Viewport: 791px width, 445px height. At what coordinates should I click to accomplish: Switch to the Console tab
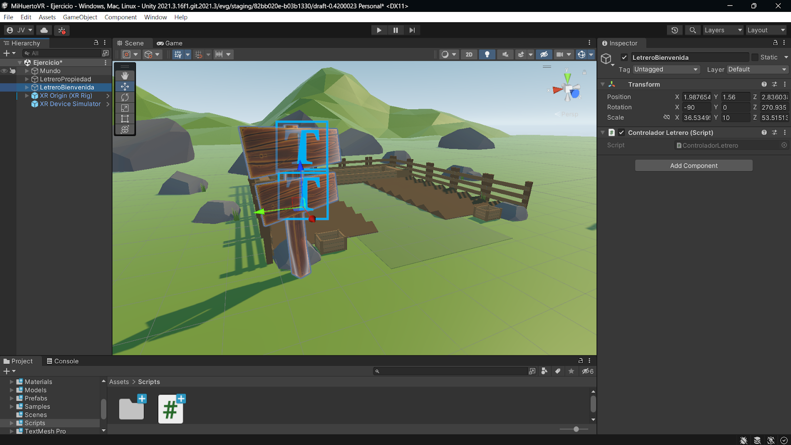point(62,361)
